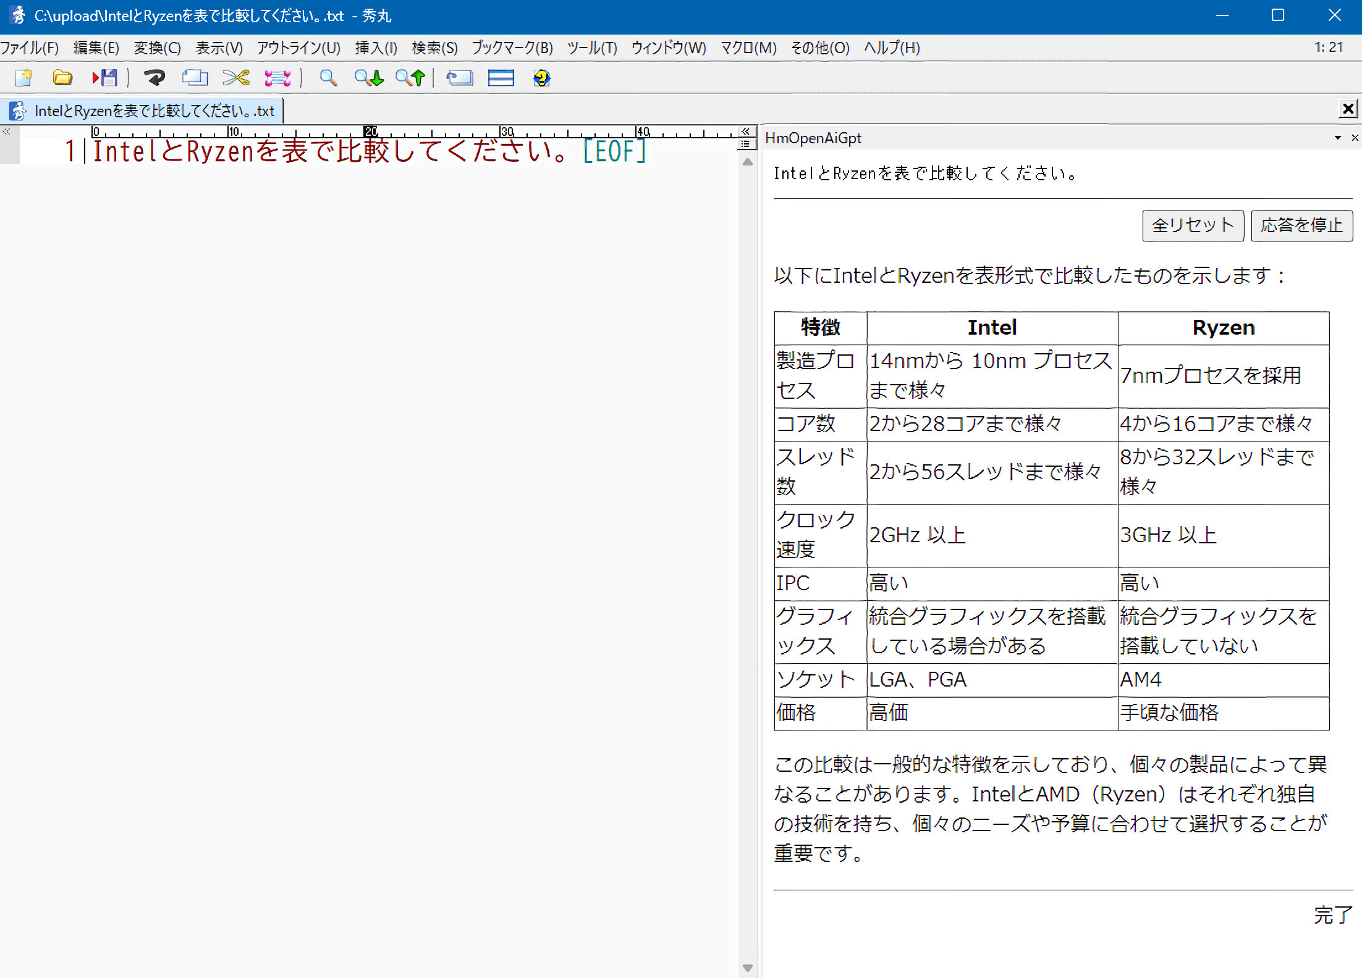1362x978 pixels.
Task: Click the Cut scissors icon
Action: [236, 78]
